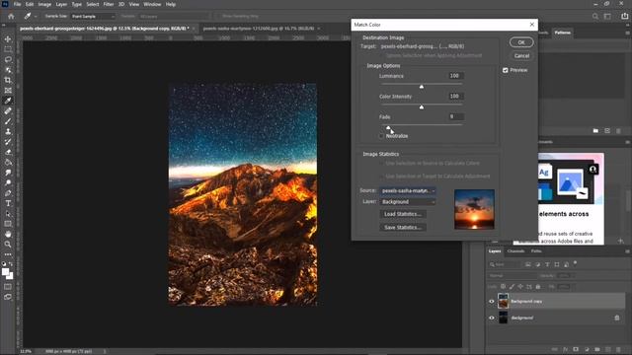Toggle the Preview checkbox in Match Color
Viewport: 632px width, 355px height.
505,70
